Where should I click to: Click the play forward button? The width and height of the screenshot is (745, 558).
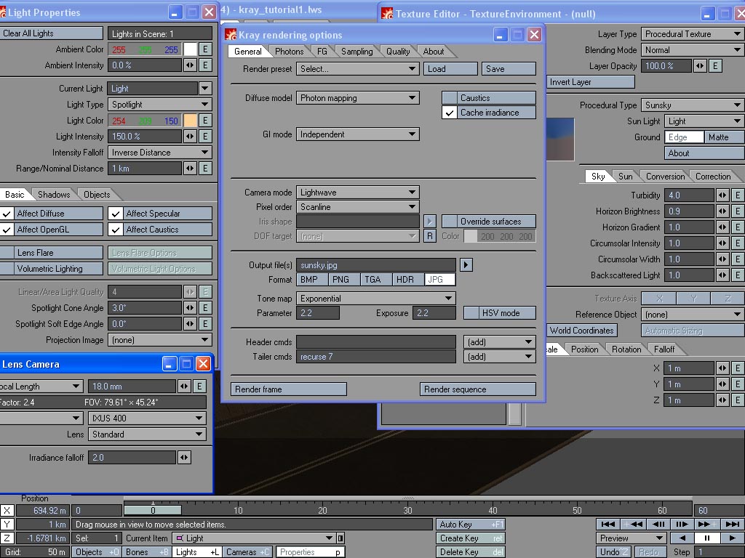[731, 538]
